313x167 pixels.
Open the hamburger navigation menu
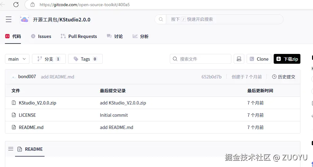pyautogui.click(x=9, y=19)
